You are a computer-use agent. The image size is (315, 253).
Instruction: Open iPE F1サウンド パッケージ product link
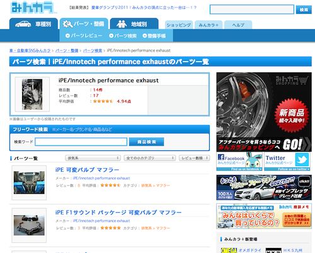pos(118,212)
